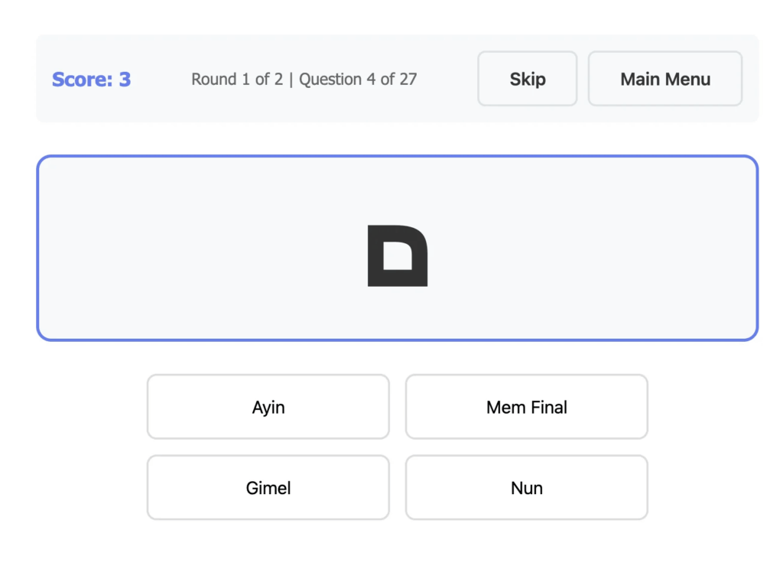Answer that the letter is Gimel

[x=268, y=488]
